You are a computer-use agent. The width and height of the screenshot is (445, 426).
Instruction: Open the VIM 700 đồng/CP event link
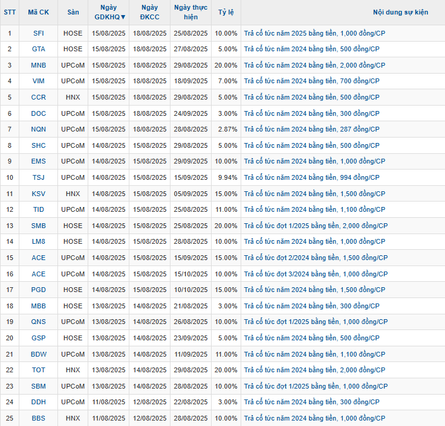pyautogui.click(x=311, y=81)
